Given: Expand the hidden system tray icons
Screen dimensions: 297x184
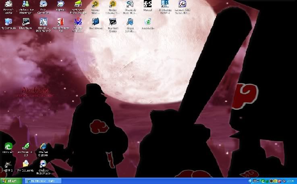Looking at the screenshot, I should point(250,181).
